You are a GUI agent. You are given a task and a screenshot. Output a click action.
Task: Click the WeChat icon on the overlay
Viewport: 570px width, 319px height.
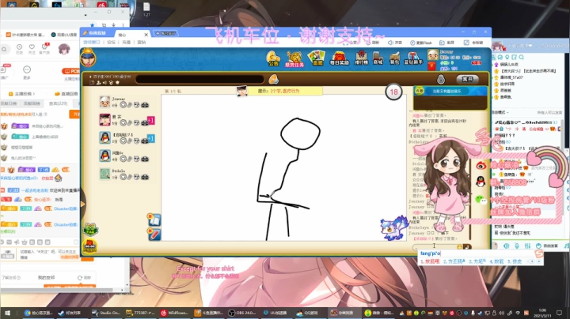[x=481, y=199]
